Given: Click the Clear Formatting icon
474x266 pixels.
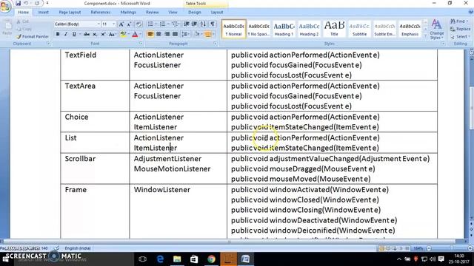Looking at the screenshot, I should 138,24.
